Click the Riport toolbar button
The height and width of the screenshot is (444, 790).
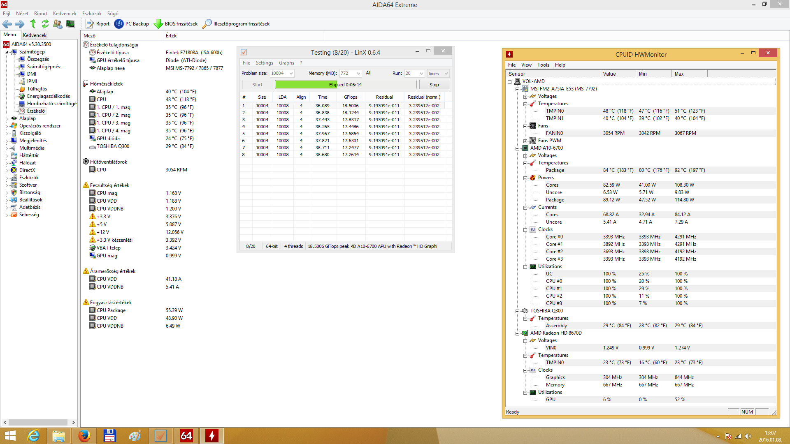tap(98, 24)
